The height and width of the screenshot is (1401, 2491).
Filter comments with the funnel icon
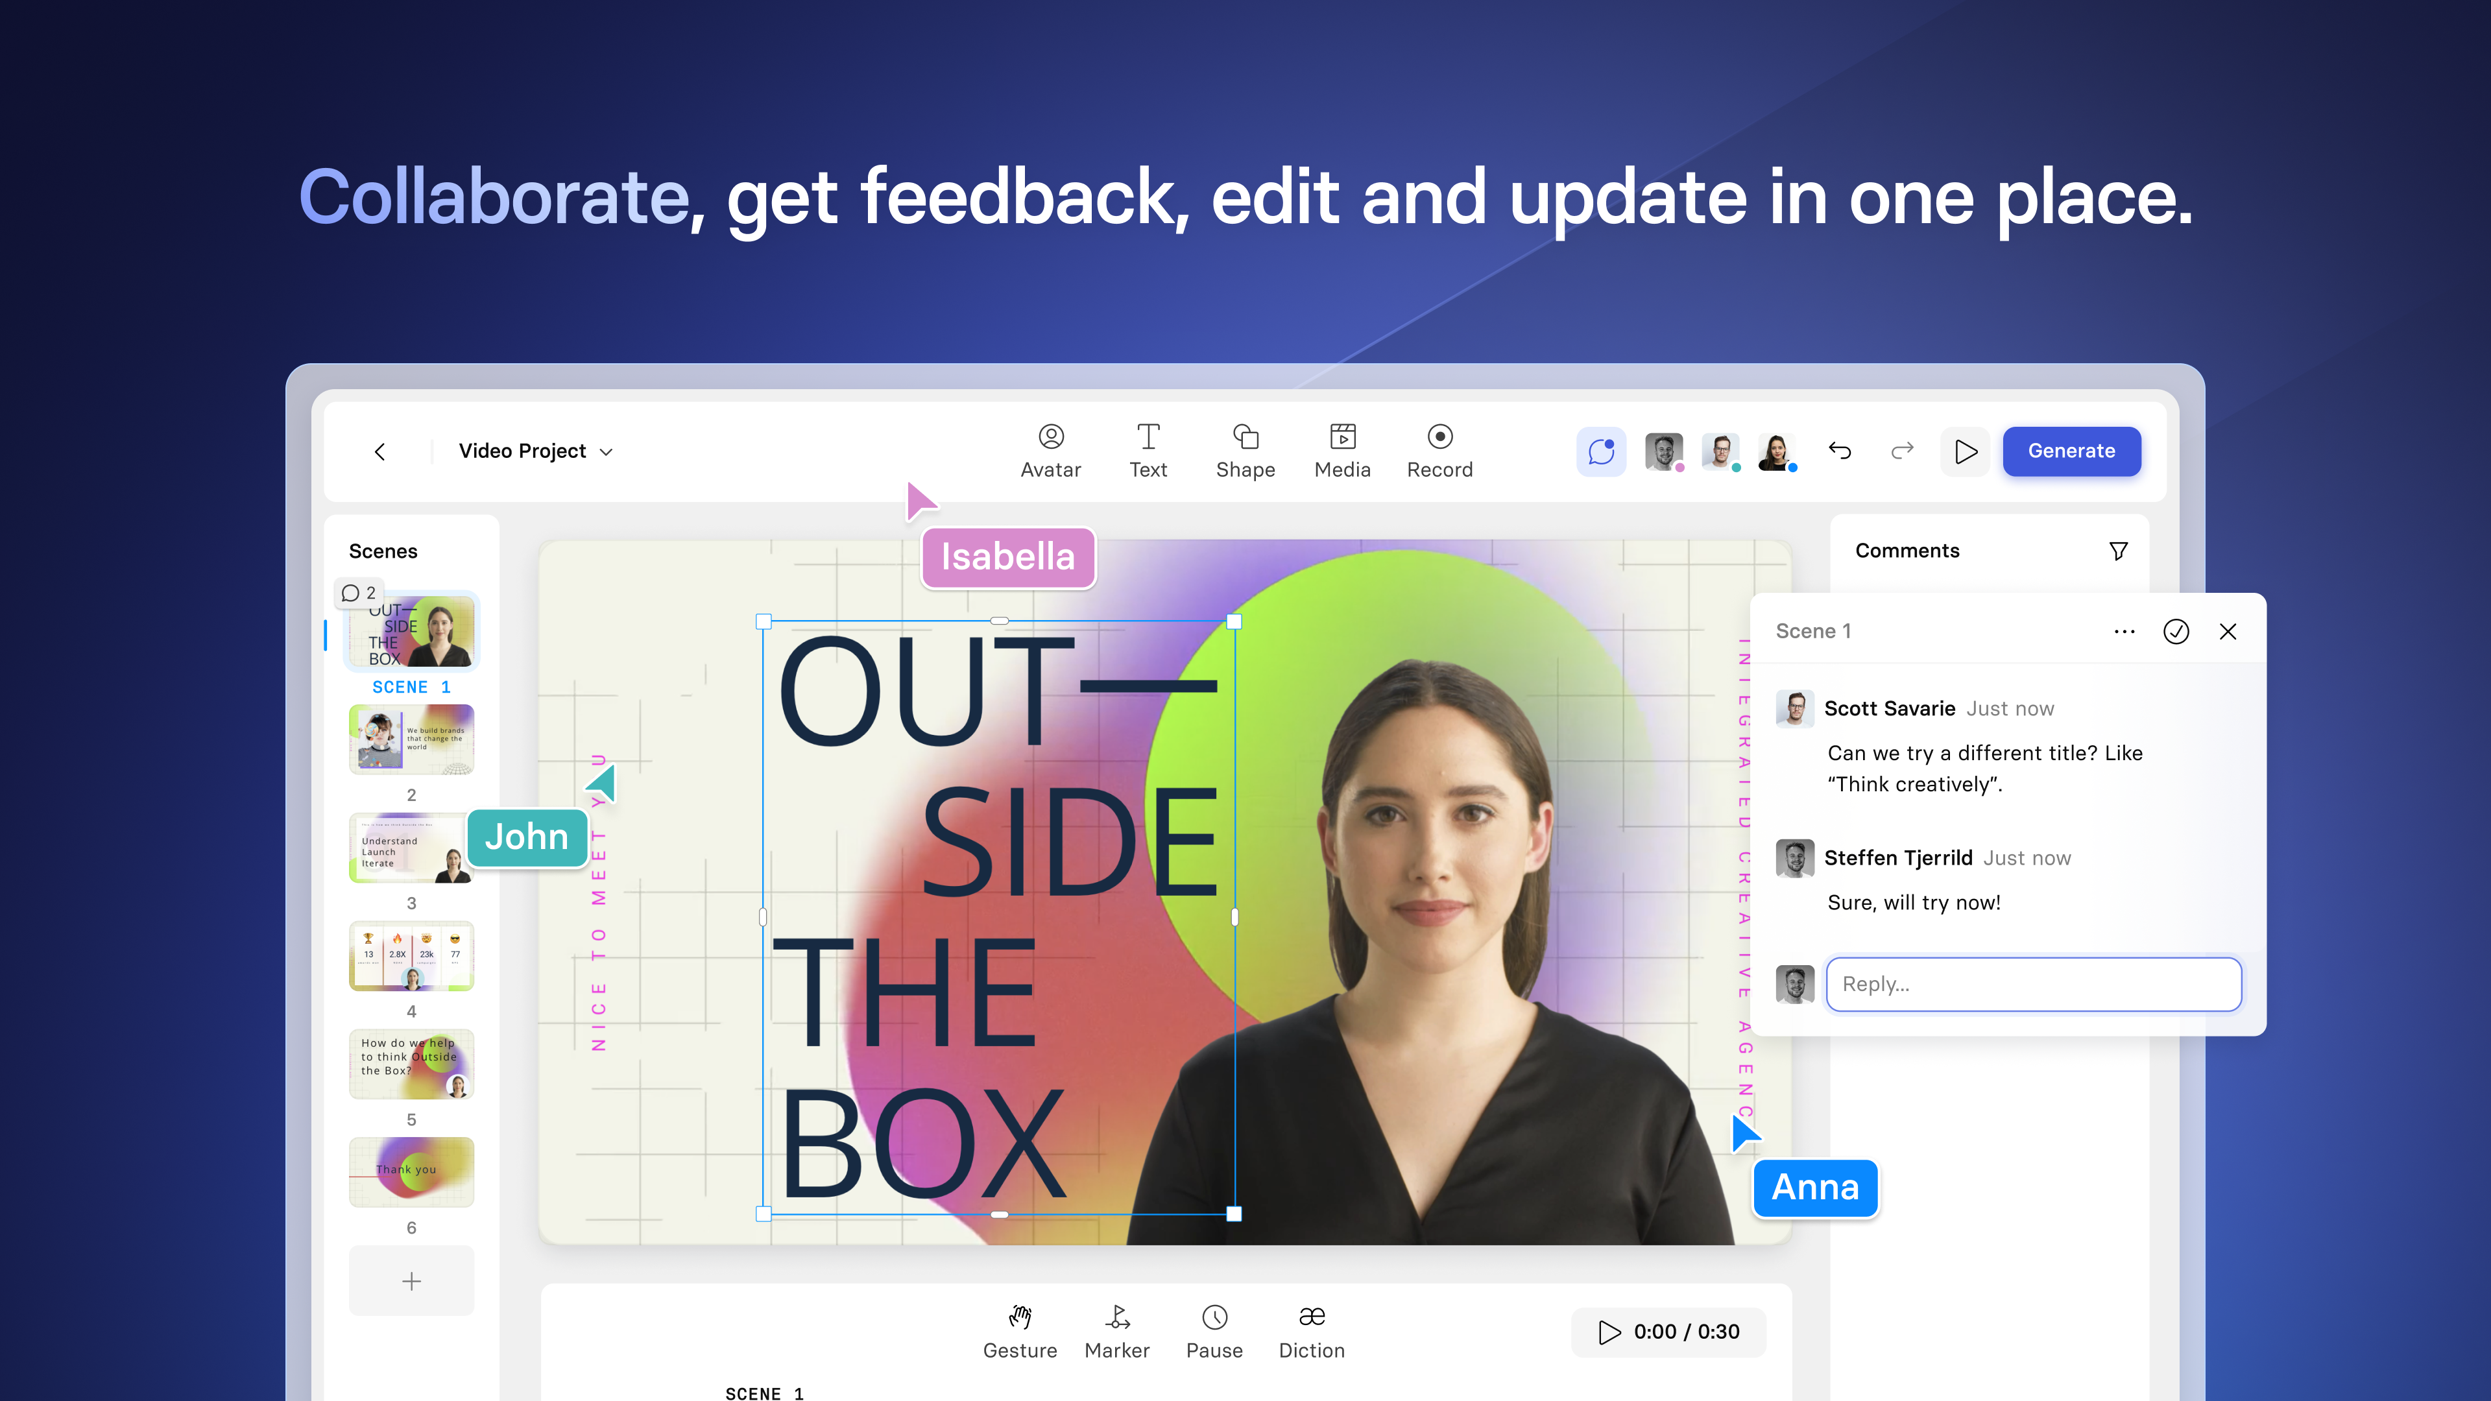point(2118,551)
